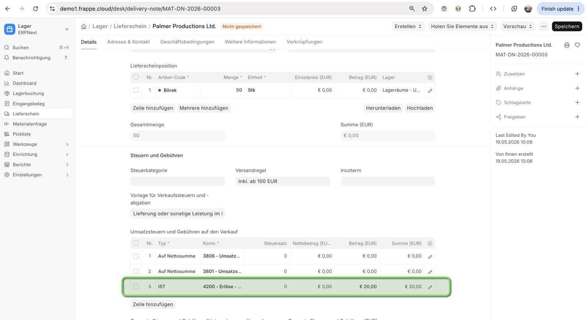The image size is (586, 320).
Task: Toggle select-all checkbox in taxes table header
Action: (x=136, y=243)
